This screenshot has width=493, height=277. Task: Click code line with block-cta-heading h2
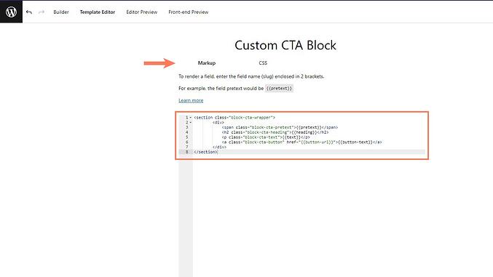point(275,132)
